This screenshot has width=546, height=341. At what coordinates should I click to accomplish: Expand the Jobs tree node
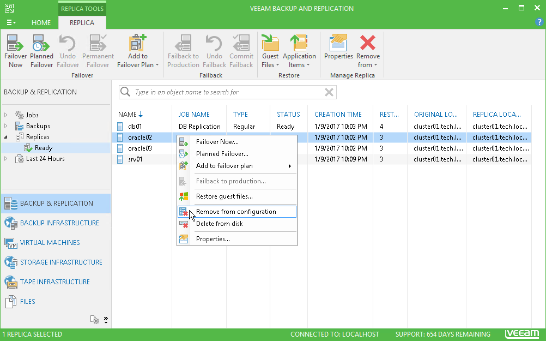[6, 115]
